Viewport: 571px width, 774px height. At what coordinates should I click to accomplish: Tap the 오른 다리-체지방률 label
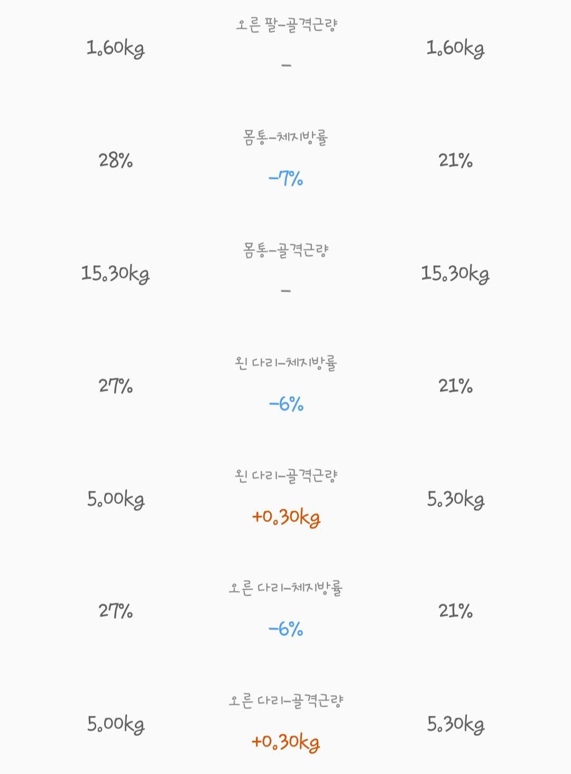(x=286, y=588)
